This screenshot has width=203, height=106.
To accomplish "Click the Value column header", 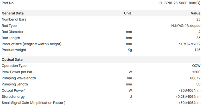I will [195, 13].
